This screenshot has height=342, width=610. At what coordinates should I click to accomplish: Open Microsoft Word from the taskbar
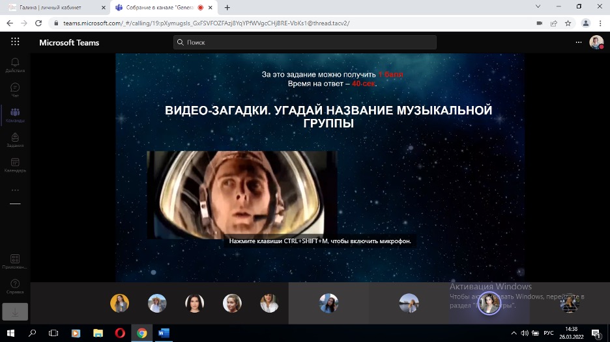pos(164,333)
